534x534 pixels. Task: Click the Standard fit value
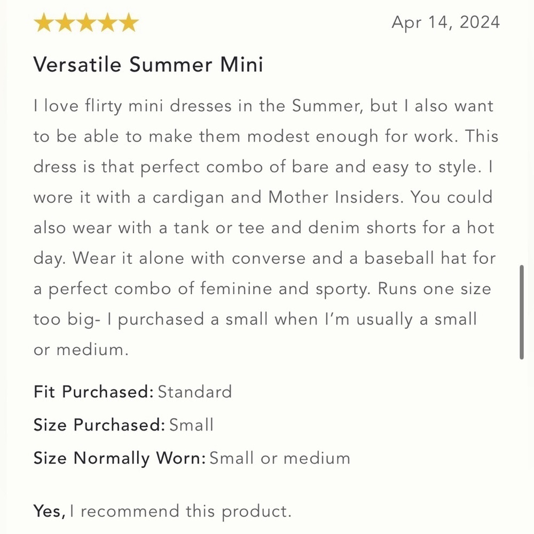195,391
